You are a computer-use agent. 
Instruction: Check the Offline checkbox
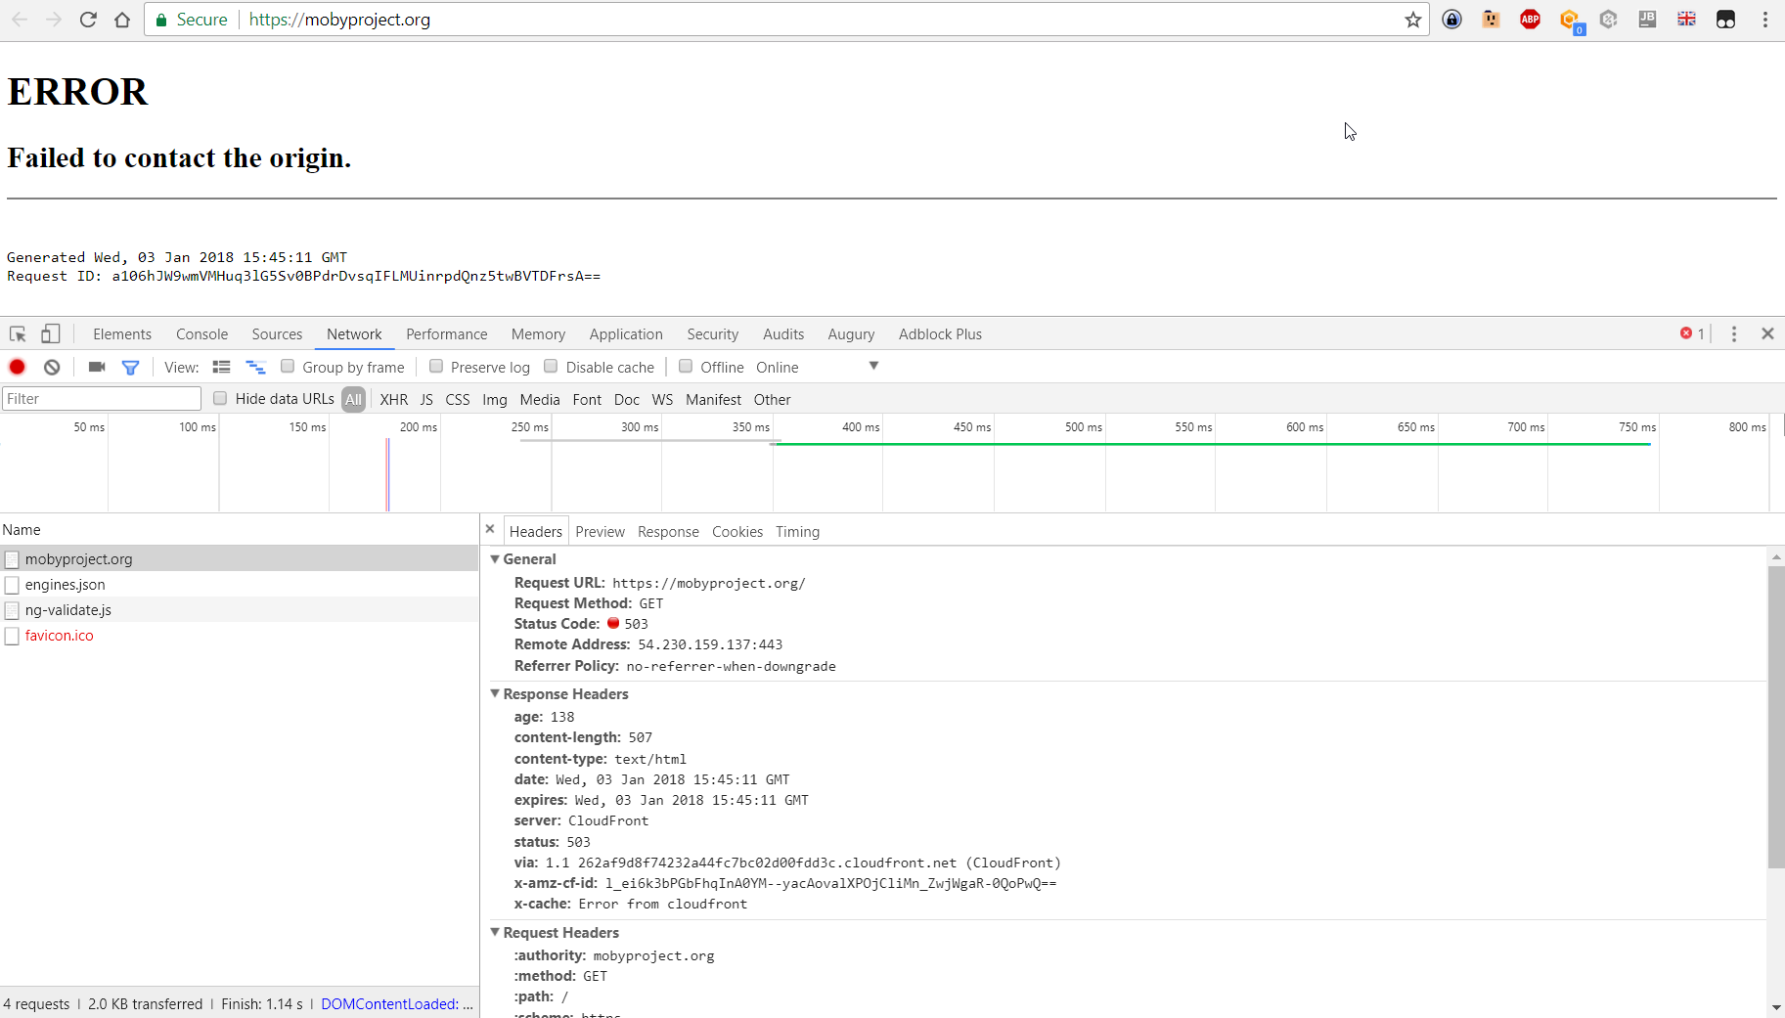coord(686,366)
